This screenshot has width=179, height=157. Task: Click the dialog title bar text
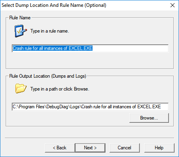(x=54, y=5)
